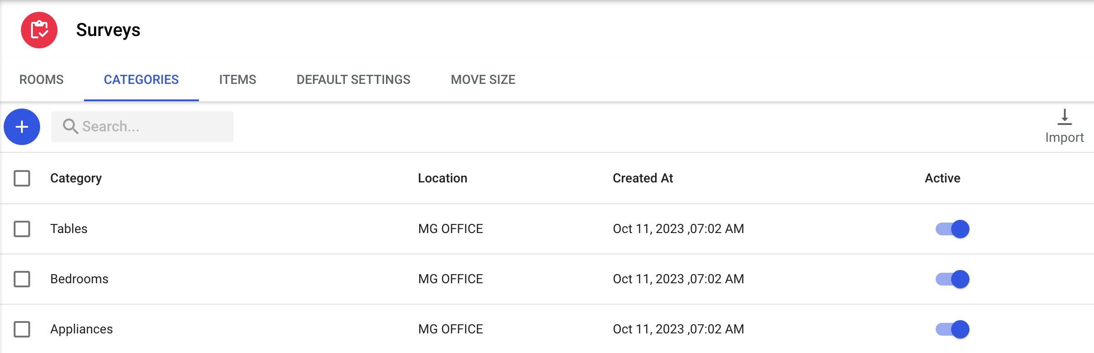This screenshot has width=1094, height=353.
Task: Focus the Search input field
Action: pyautogui.click(x=151, y=127)
